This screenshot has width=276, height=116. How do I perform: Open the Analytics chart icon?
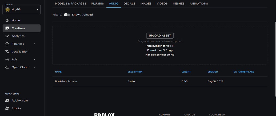(7, 36)
